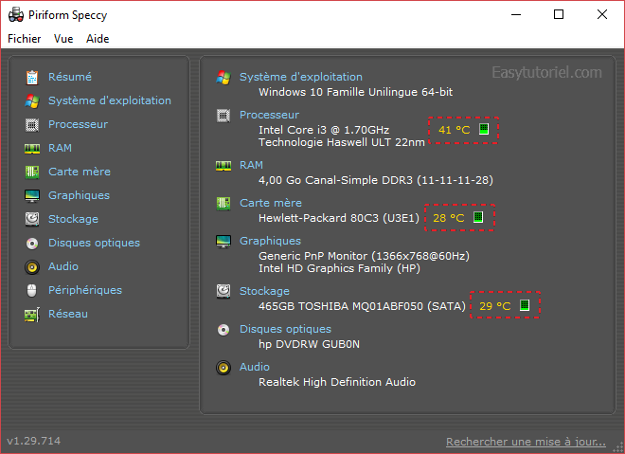Open Audio section in sidebar

point(63,266)
